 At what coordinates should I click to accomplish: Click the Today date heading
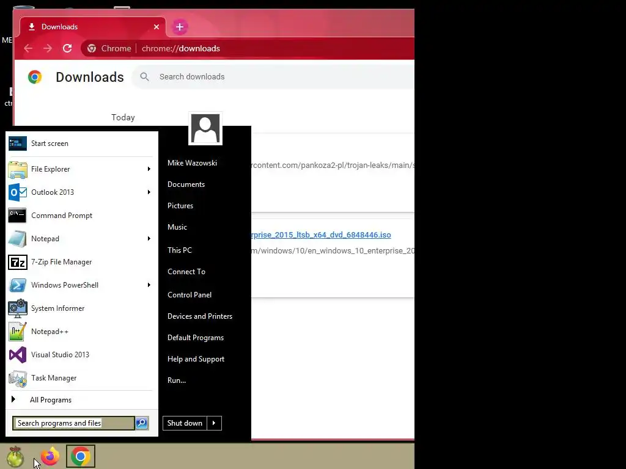pos(123,117)
